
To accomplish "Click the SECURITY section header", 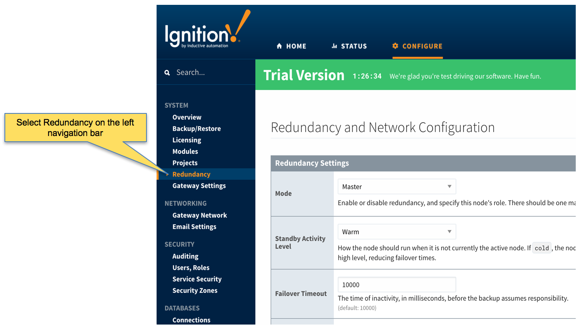I will pyautogui.click(x=180, y=244).
